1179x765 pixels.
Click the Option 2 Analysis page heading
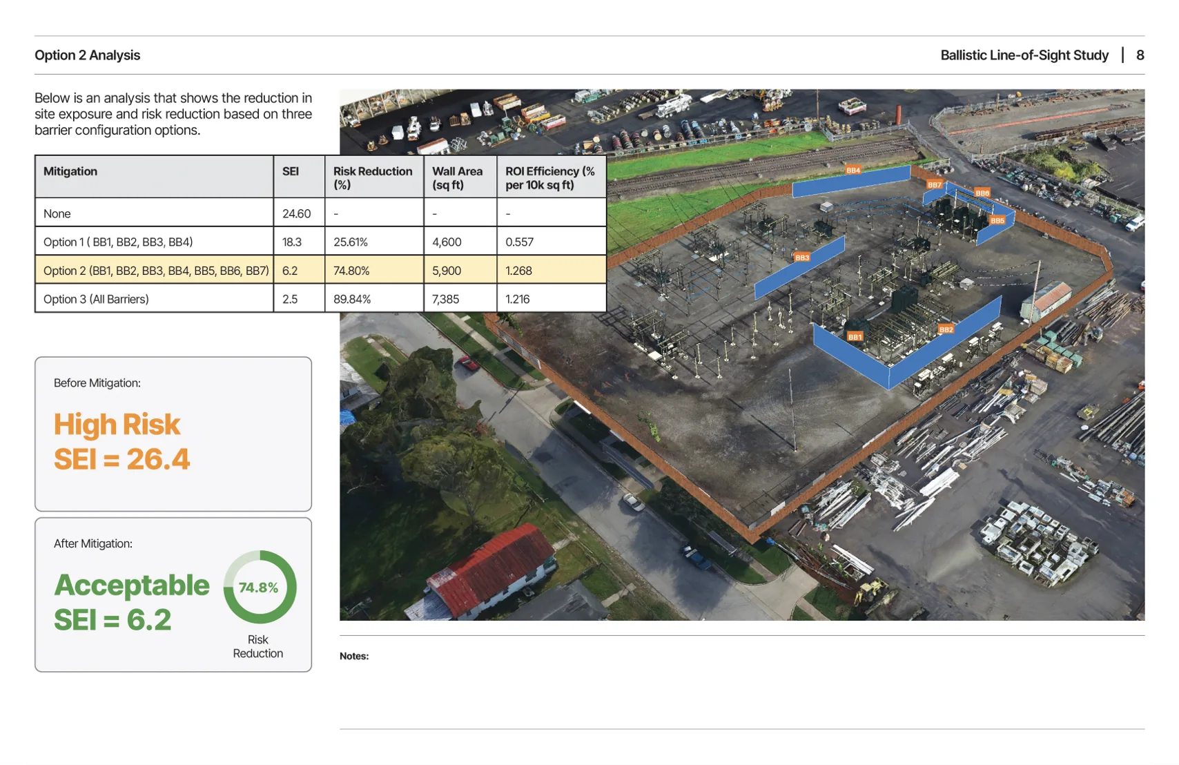(88, 55)
